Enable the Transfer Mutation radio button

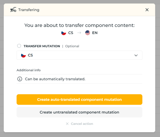(x=19, y=46)
